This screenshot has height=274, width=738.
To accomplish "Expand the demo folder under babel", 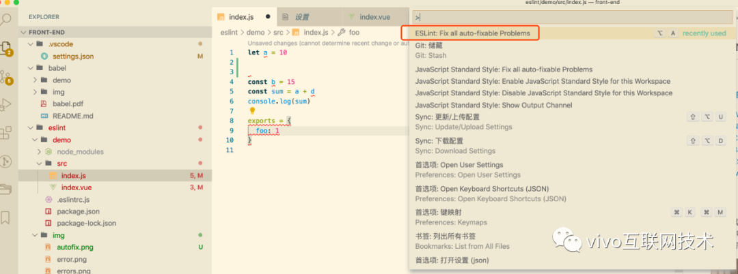I will pos(35,80).
